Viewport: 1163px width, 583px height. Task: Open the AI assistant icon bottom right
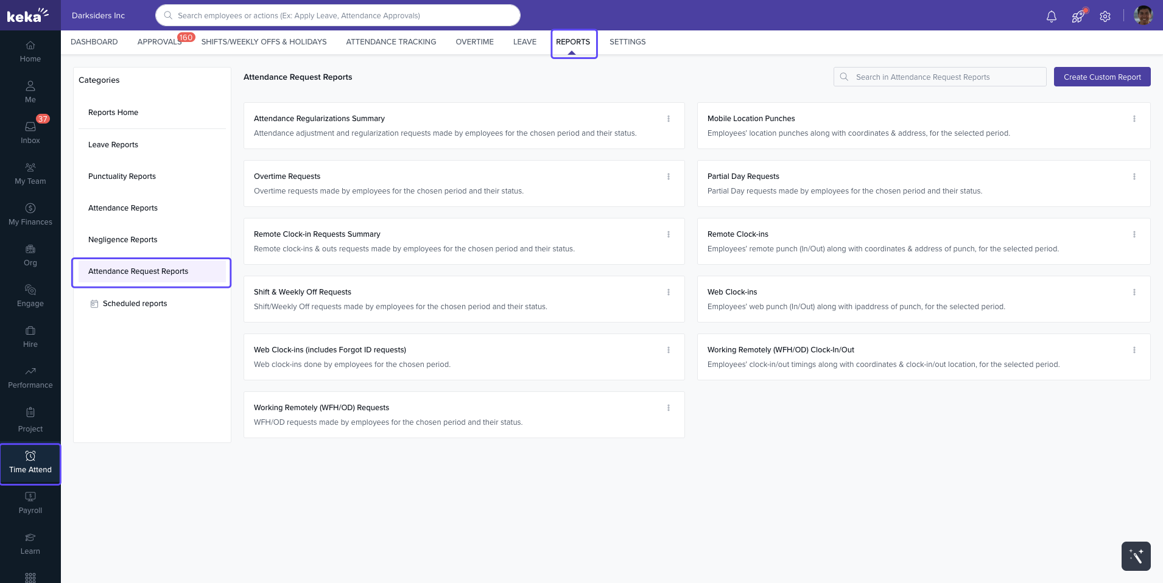pos(1135,556)
